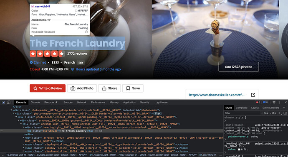Image resolution: width=288 pixels, height=157 pixels.
Task: Click the styles Filter input field
Action: pyautogui.click(x=242, y=113)
